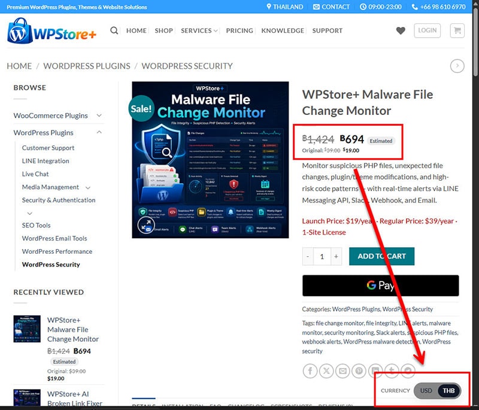Screen dimensions: 479x410
Task: Open the Shop menu item
Action: 163,31
